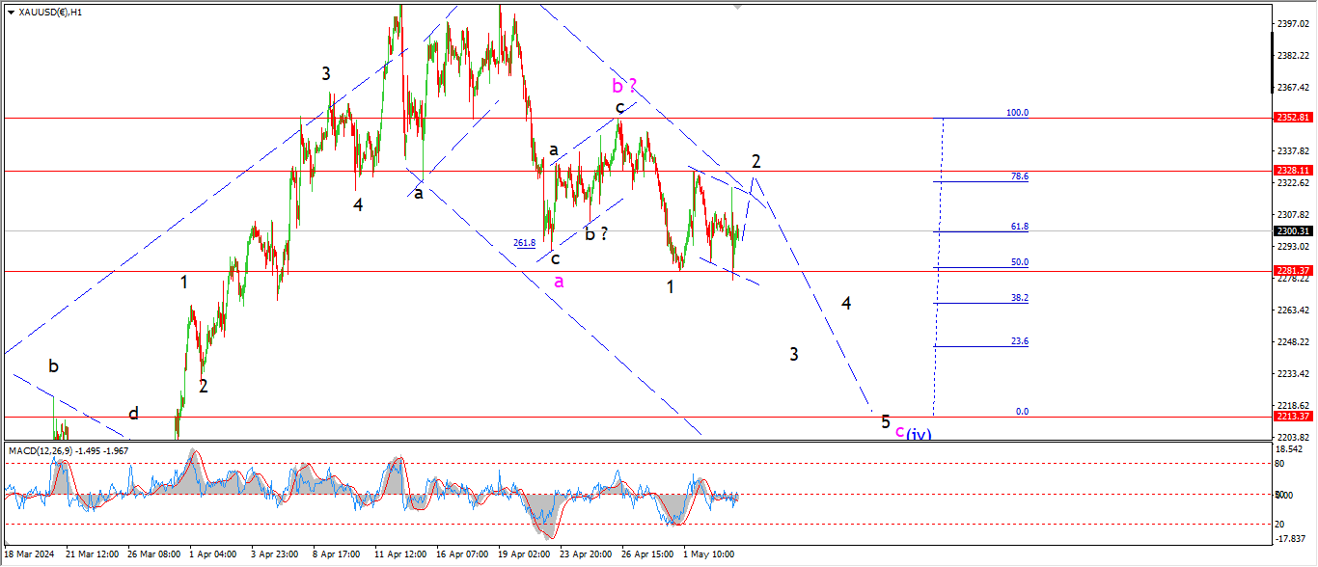Select the 2213.37 red price tag

[x=1290, y=417]
